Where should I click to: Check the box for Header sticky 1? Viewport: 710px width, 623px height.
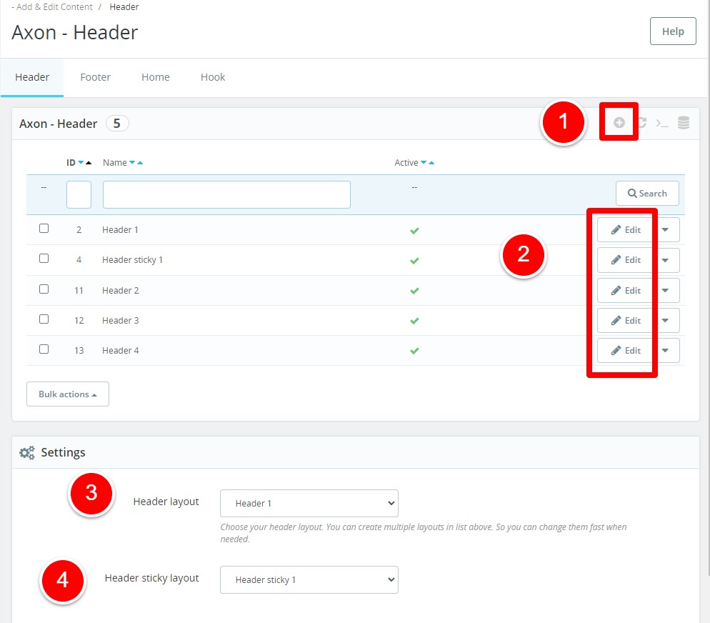tap(44, 259)
